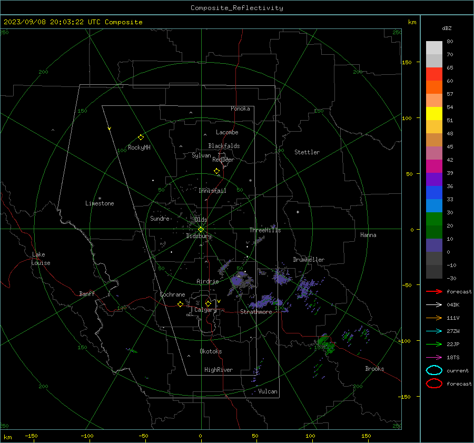Pick the blue 33-36 dBZ color swatch
This screenshot has width=474, height=443.
434,193
